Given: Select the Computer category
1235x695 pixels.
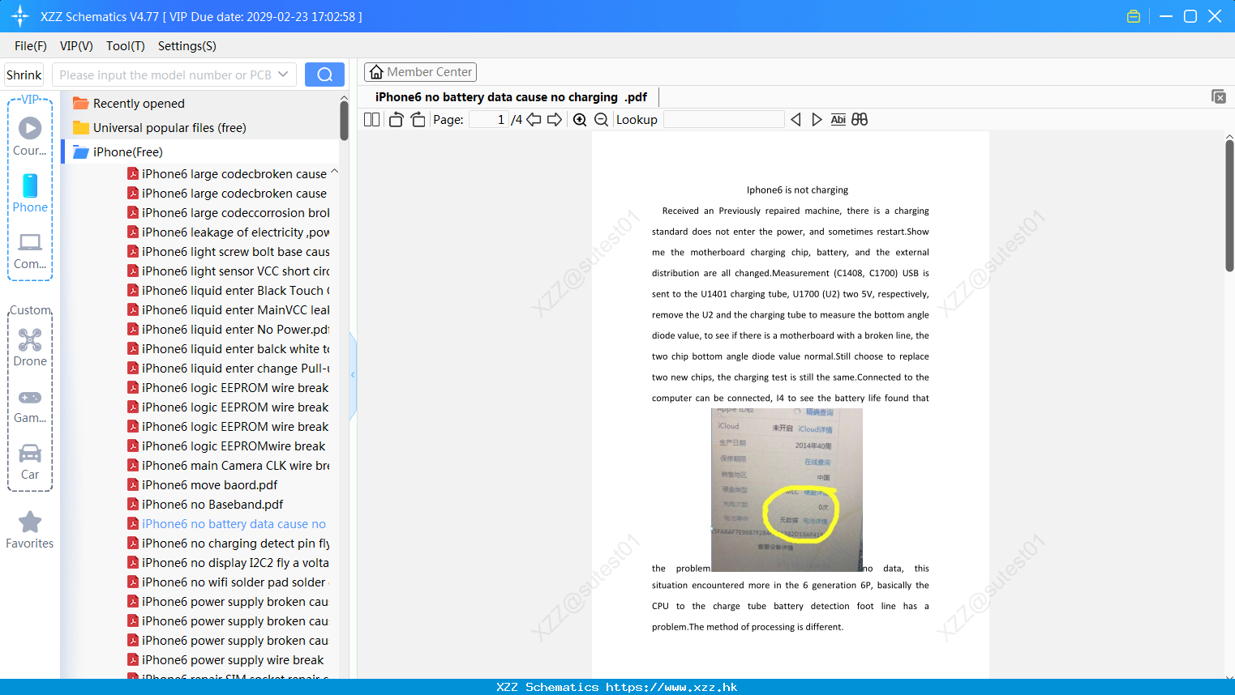Looking at the screenshot, I should (30, 250).
